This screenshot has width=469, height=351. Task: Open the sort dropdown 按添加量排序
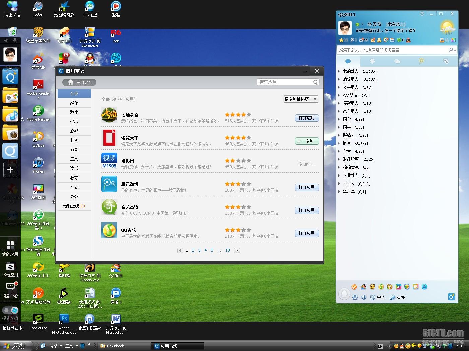pos(301,99)
